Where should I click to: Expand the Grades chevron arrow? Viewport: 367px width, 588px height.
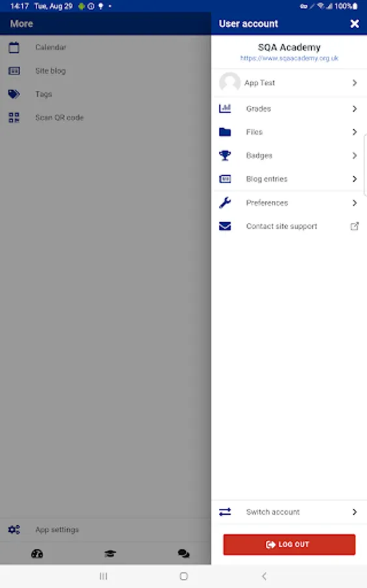355,108
